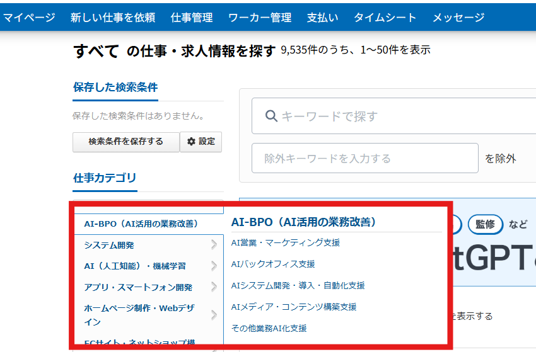This screenshot has width=536, height=352.
Task: Expand the システム開発 category chevron
Action: 214,245
